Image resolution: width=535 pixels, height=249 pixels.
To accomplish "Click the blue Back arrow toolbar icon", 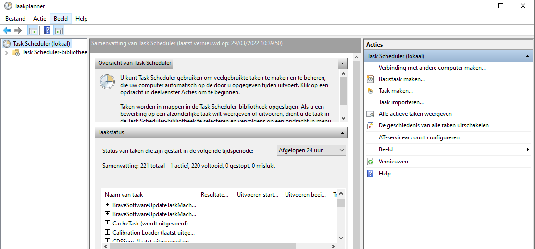I will coord(6,31).
